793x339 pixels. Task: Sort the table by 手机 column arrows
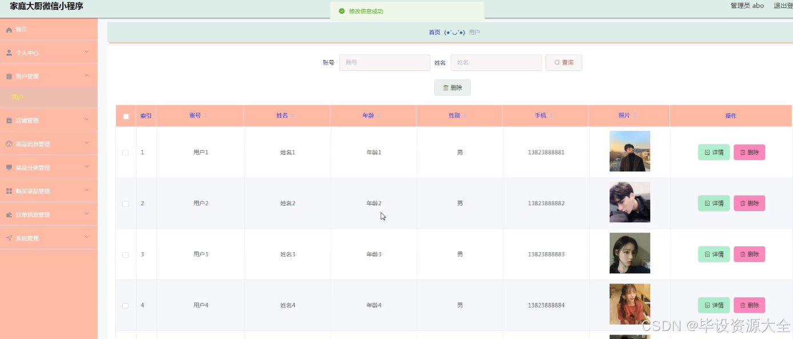tap(551, 115)
